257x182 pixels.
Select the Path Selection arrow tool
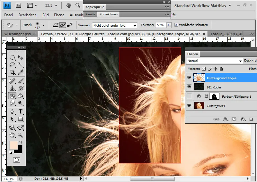12,119
